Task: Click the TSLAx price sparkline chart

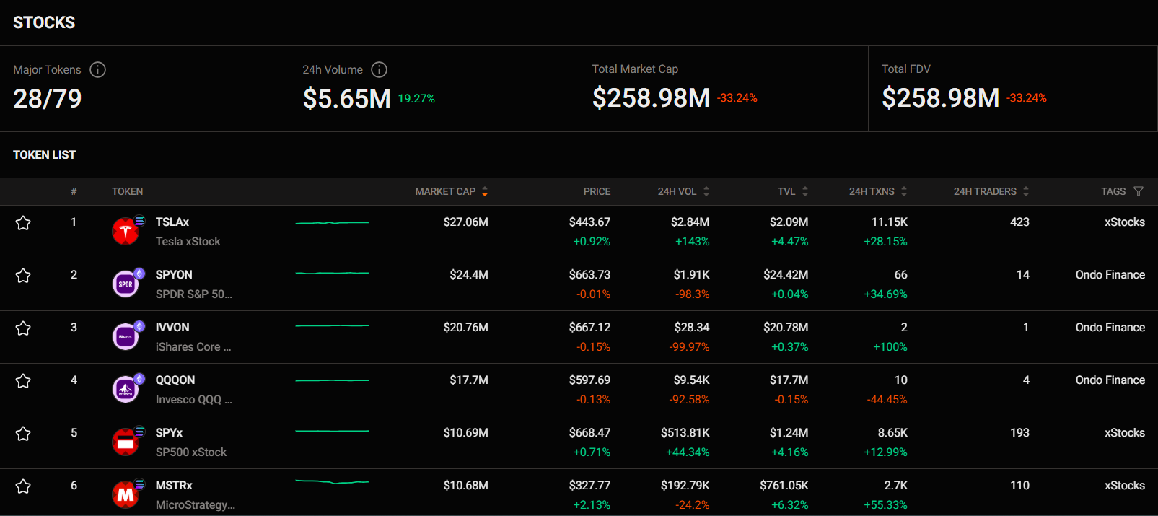Action: [332, 223]
